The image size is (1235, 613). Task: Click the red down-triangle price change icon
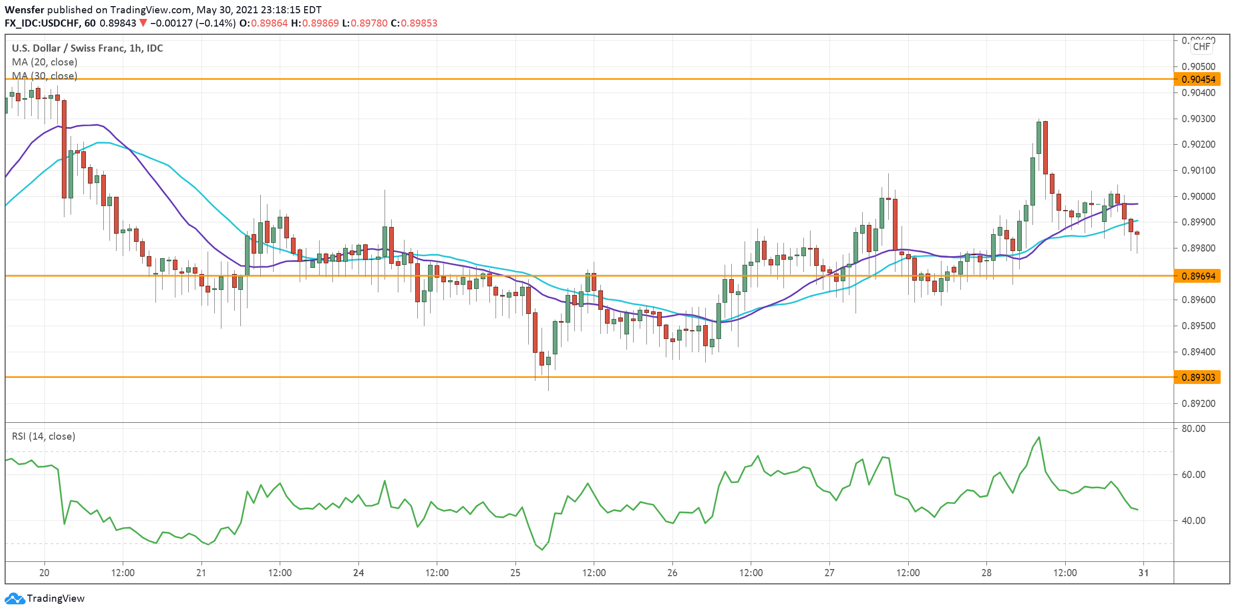tap(143, 23)
